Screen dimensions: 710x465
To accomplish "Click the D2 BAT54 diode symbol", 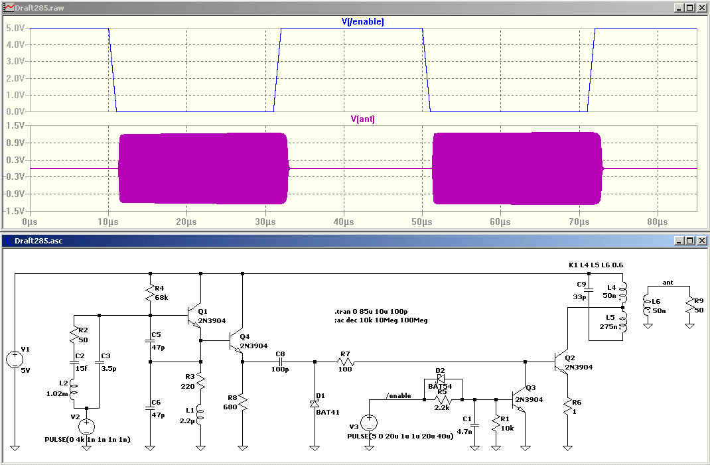I will coord(440,379).
